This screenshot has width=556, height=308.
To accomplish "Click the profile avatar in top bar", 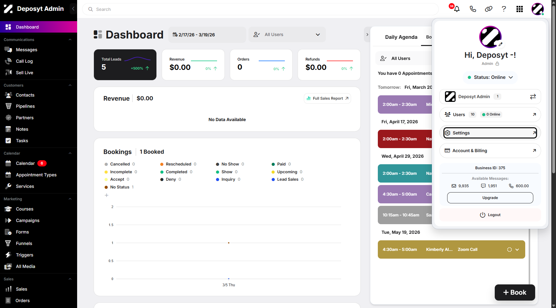I will [538, 9].
